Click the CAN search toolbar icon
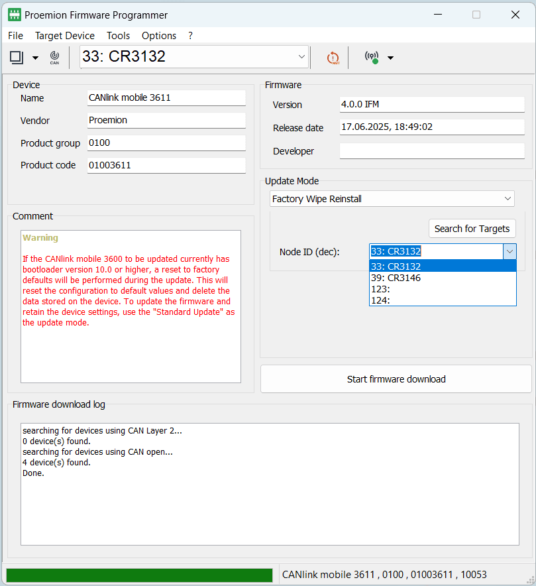Screen dimensions: 536x586 [x=54, y=58]
